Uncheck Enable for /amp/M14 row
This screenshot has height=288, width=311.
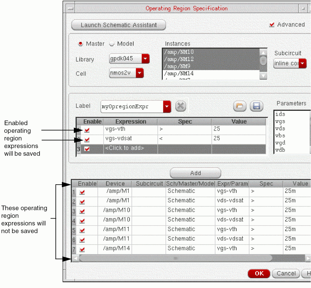(x=82, y=249)
